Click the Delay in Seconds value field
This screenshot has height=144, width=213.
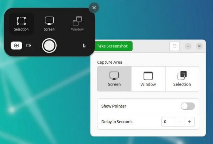(168, 122)
